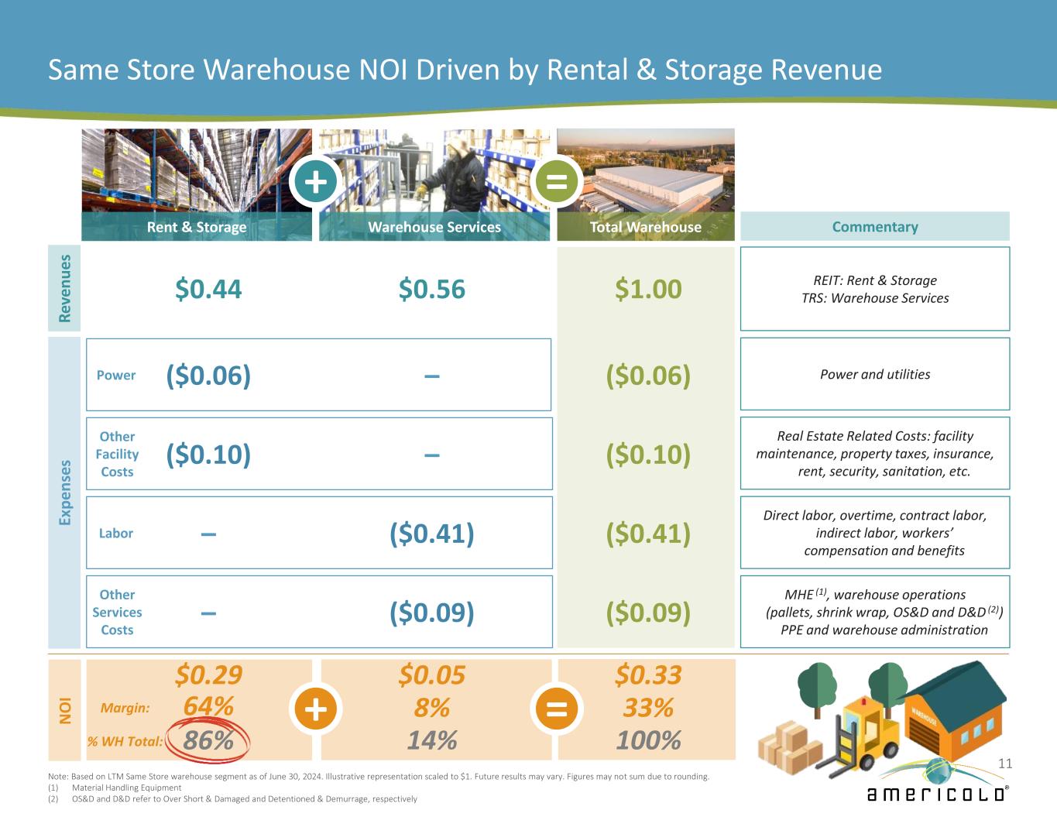Image resolution: width=1057 pixels, height=817 pixels.
Task: Click the Expenses vertical label
Action: pyautogui.click(x=65, y=493)
